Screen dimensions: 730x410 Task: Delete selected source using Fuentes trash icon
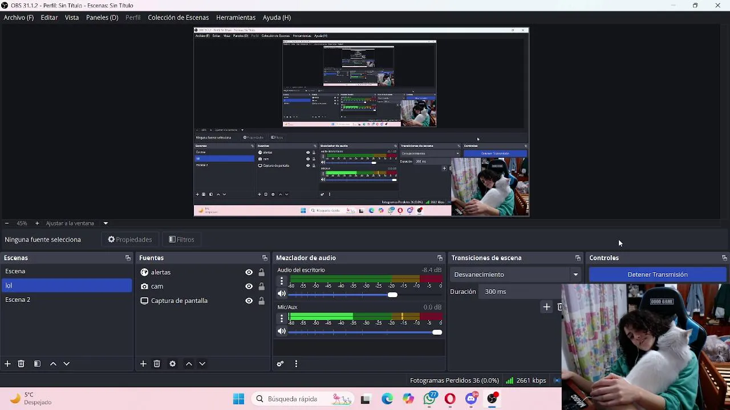[157, 364]
